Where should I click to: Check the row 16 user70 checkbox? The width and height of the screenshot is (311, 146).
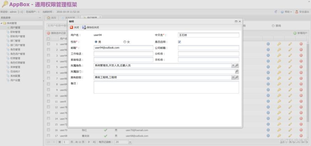48,130
